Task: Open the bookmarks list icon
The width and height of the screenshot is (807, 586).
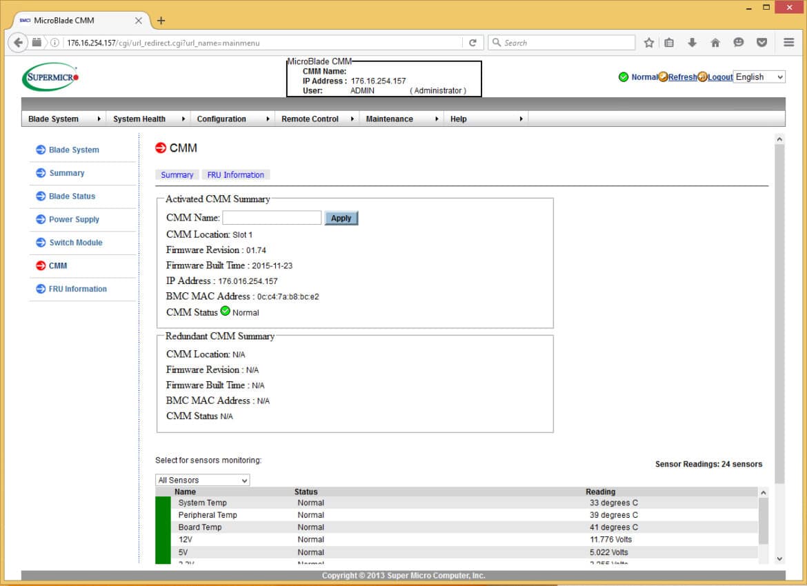Action: [669, 43]
